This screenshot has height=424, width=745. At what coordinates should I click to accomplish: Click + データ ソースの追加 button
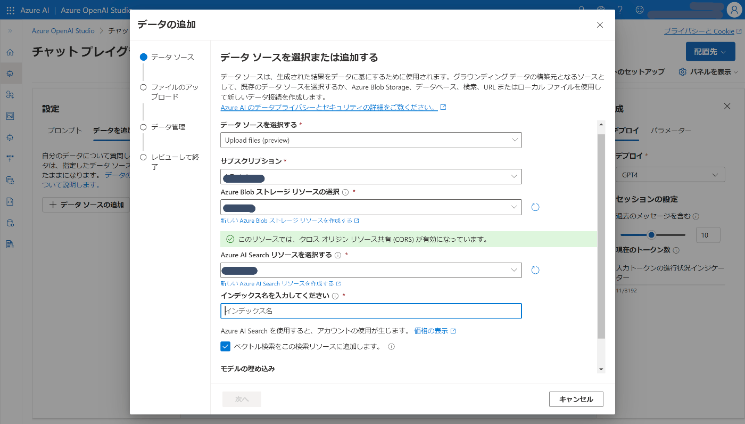click(x=86, y=205)
